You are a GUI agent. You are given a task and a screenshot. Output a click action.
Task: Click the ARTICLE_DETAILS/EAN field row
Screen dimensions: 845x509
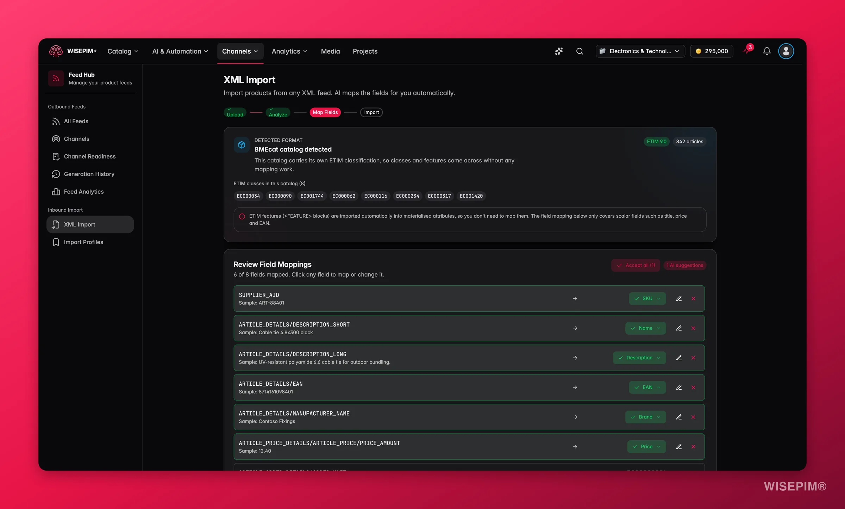point(469,387)
